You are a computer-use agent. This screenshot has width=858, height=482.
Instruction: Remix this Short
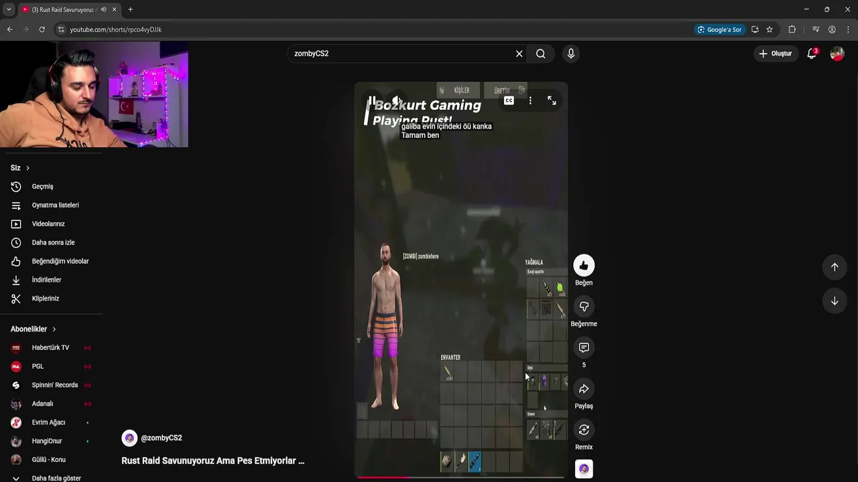pyautogui.click(x=584, y=430)
